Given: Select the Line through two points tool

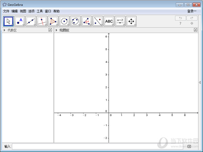Looking at the screenshot, I should (x=31, y=21).
